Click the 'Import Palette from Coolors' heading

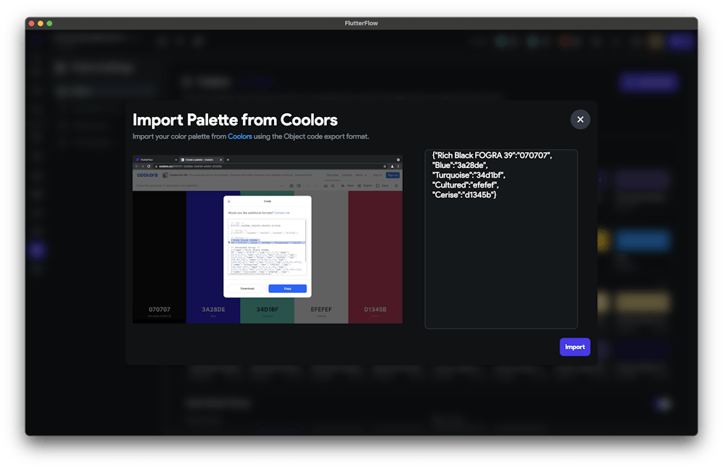pyautogui.click(x=235, y=120)
